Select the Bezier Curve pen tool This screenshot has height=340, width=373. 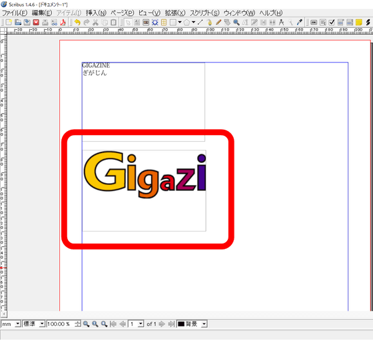209,23
